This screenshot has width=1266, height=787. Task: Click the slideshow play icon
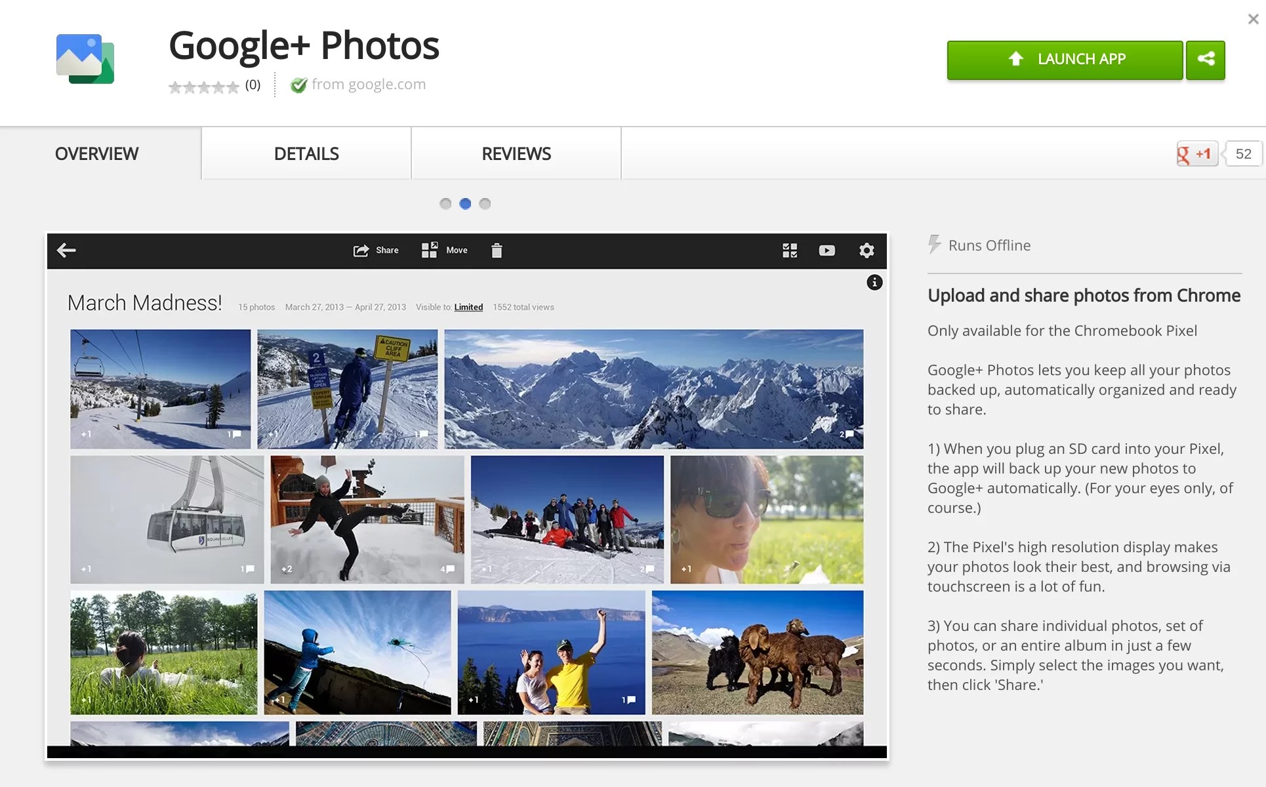(x=827, y=250)
